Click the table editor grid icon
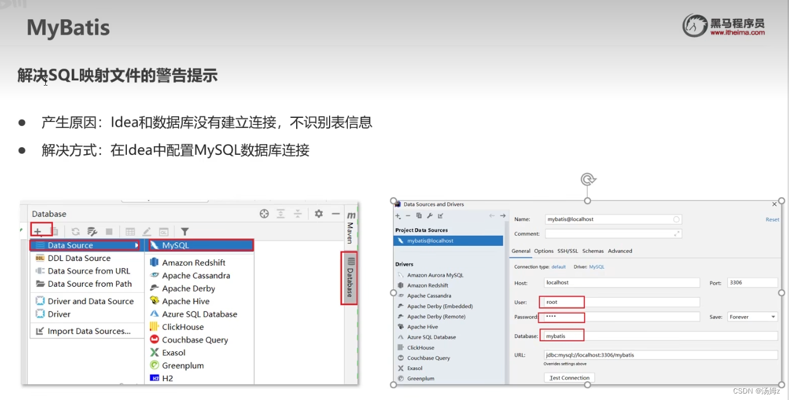Image resolution: width=789 pixels, height=400 pixels. pos(130,232)
